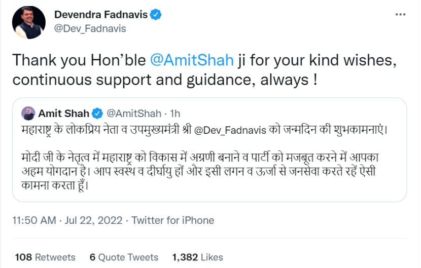Open Devendra Fadnavis's profile picture

point(28,23)
